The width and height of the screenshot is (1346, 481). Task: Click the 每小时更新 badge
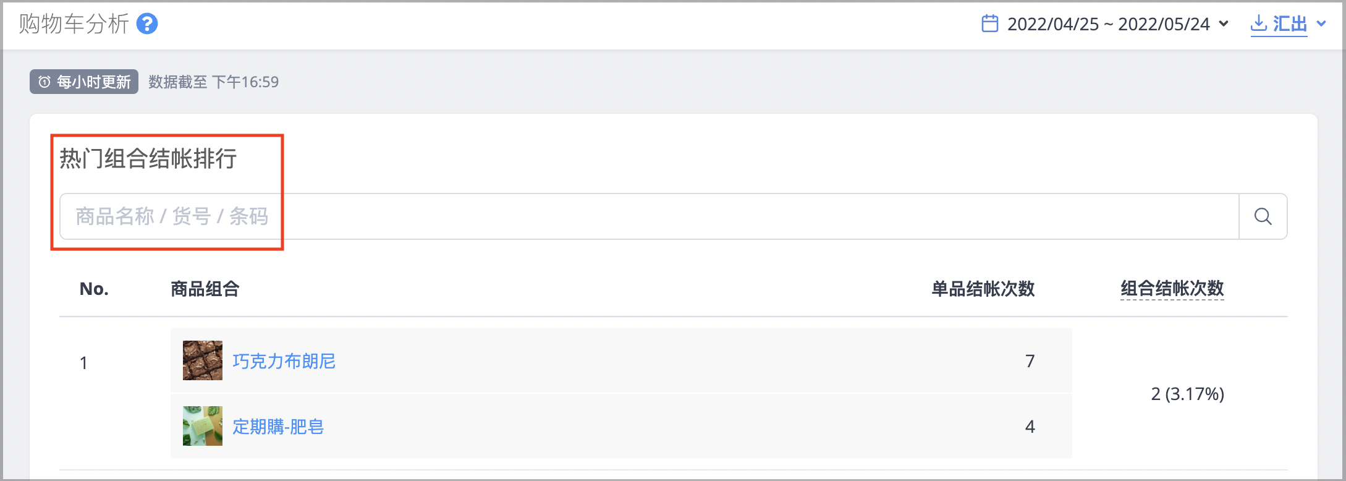pos(84,82)
